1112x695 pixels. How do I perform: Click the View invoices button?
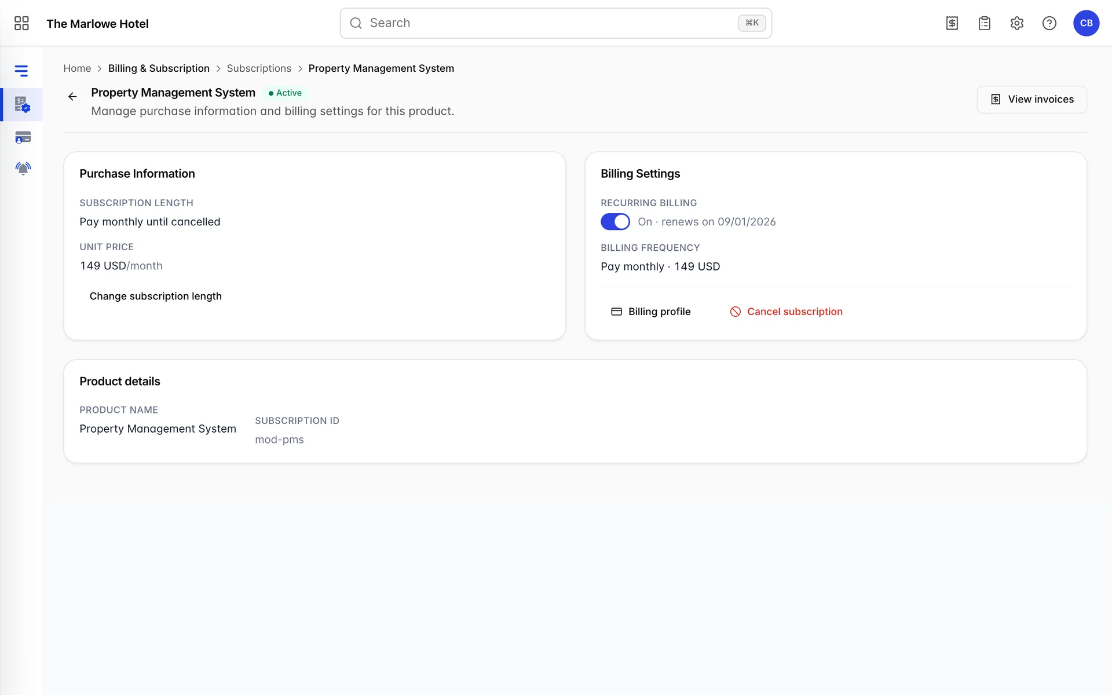pos(1031,100)
